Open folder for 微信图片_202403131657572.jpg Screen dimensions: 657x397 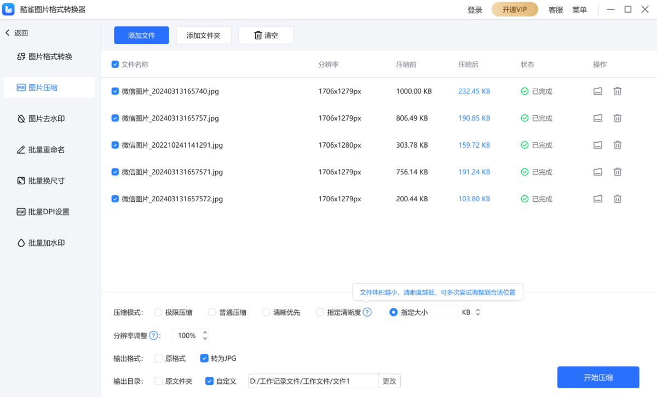(x=598, y=198)
